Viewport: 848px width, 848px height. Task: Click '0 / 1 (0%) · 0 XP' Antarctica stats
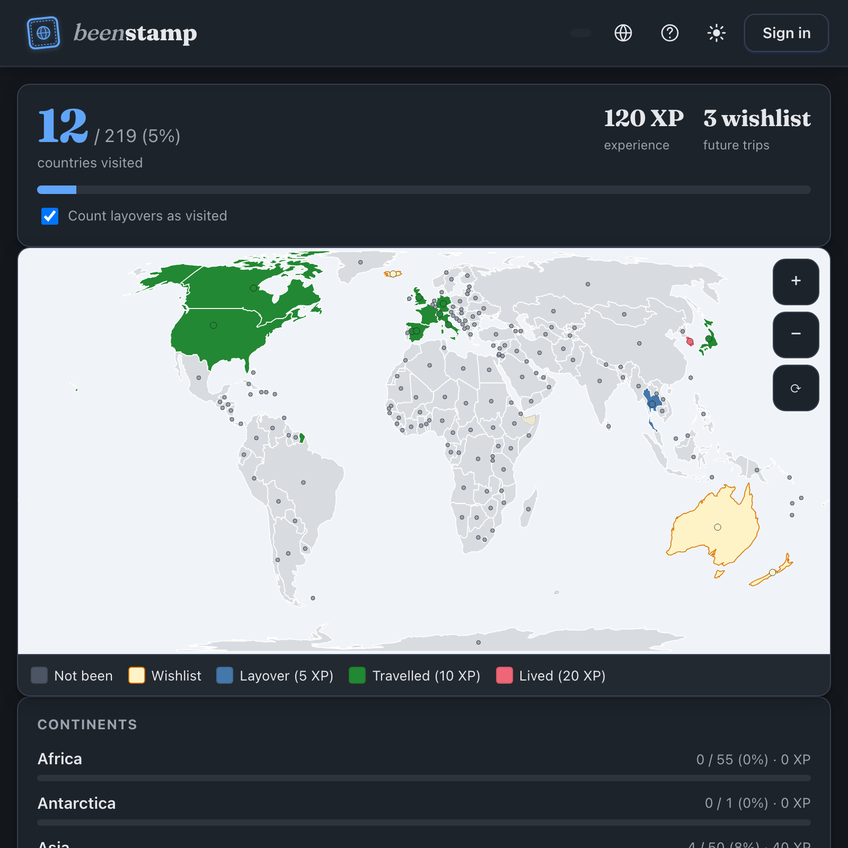pos(757,803)
